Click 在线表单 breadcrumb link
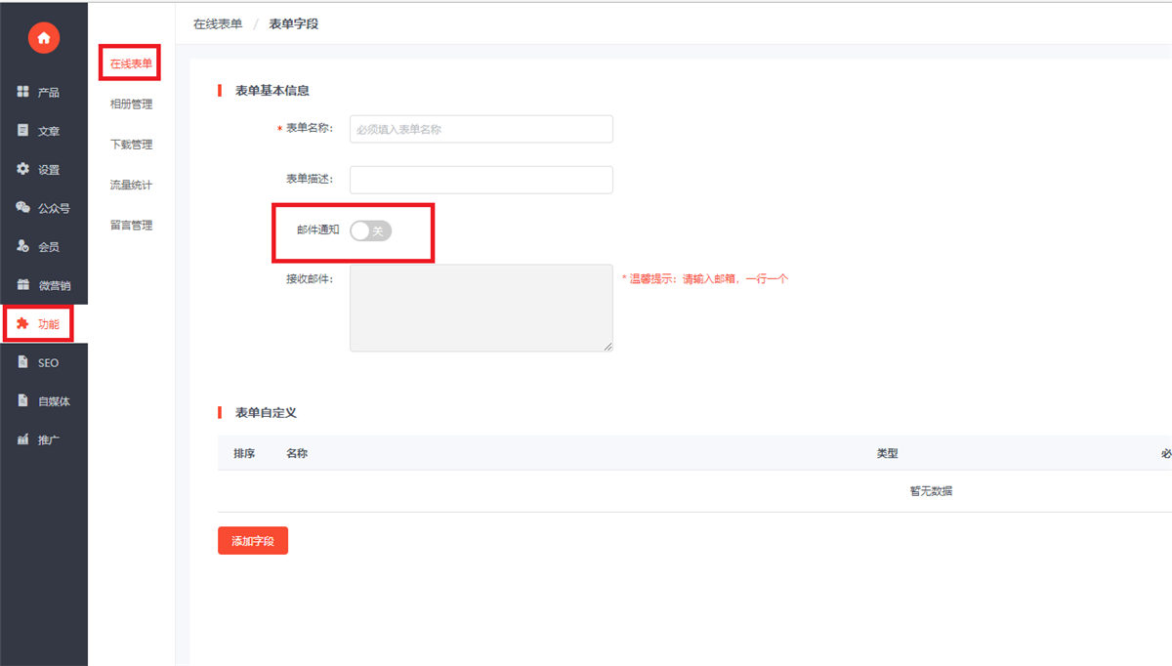Image resolution: width=1172 pixels, height=666 pixels. (218, 24)
